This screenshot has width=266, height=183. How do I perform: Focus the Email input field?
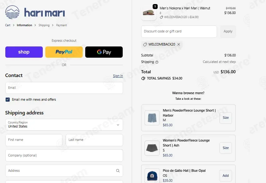pos(64,88)
